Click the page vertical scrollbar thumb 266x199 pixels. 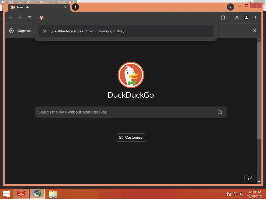(259, 90)
